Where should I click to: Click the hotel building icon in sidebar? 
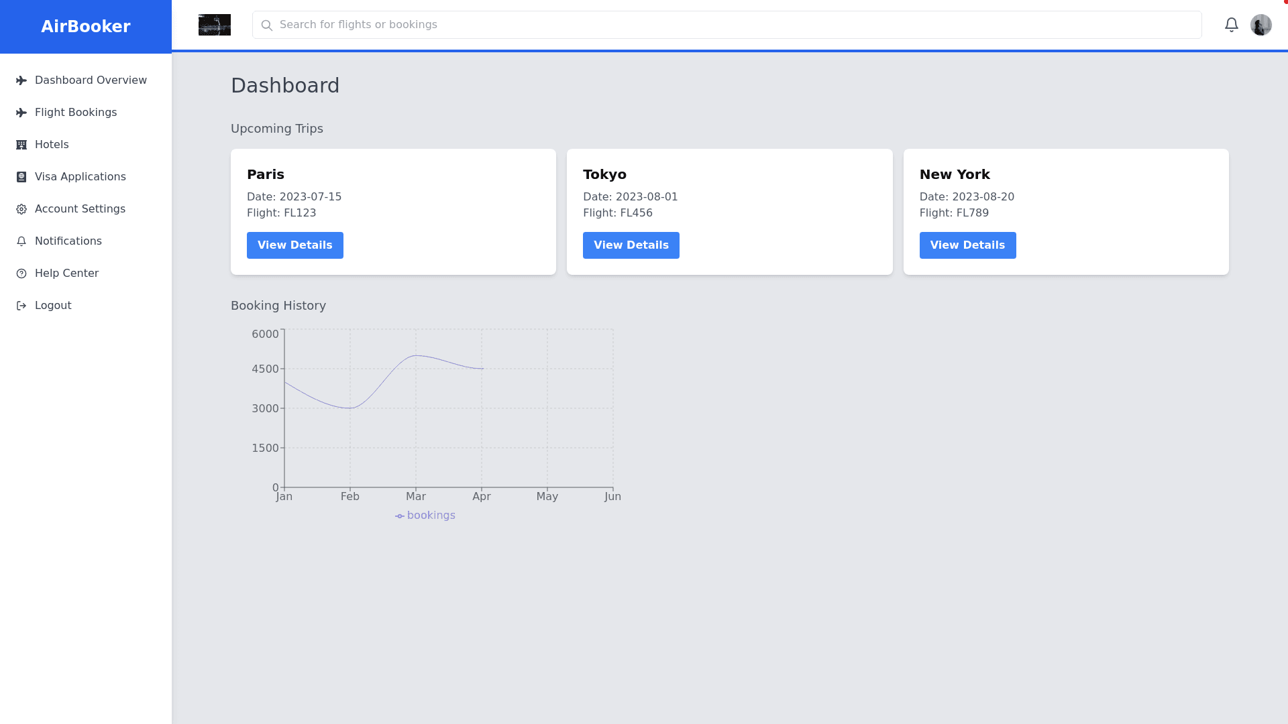pyautogui.click(x=21, y=145)
